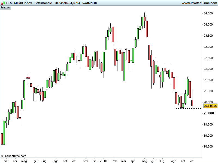The height and width of the screenshot is (163, 218).
Task: Click the 22.500 price axis label
Action: click(x=208, y=58)
